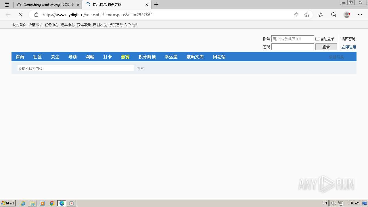Click the site search input box
368x207 pixels.
[x=76, y=68]
